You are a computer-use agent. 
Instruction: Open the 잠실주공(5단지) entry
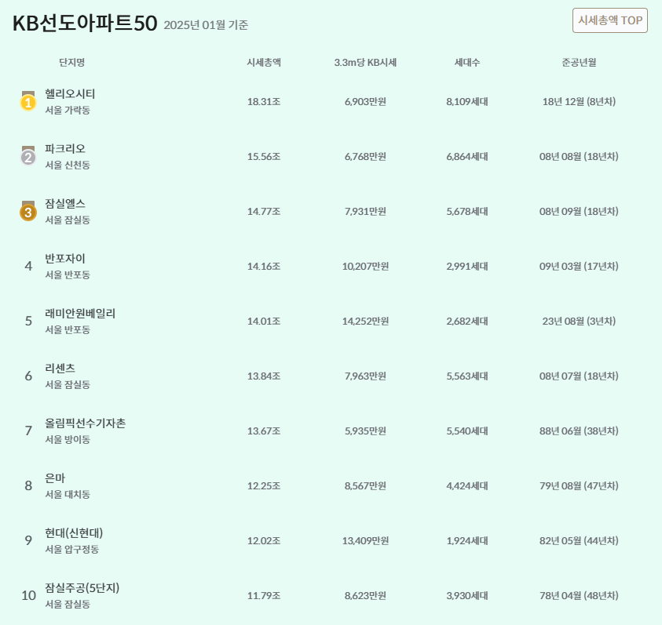[82, 587]
